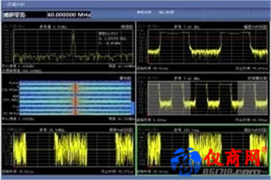Select the green-bordered bottom-right plot panel
Screen dimensions: 271x180
(x=203, y=150)
